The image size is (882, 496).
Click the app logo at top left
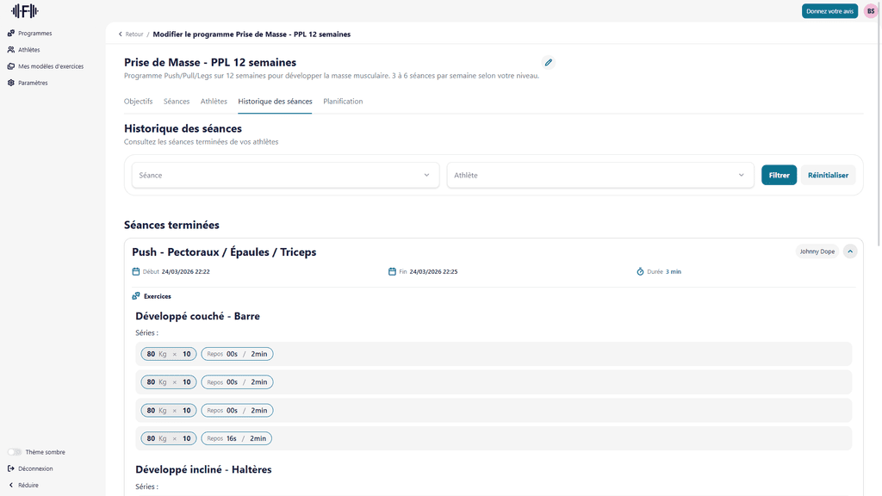point(24,11)
